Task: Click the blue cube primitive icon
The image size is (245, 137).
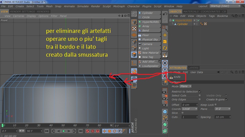Action: click(x=165, y=112)
